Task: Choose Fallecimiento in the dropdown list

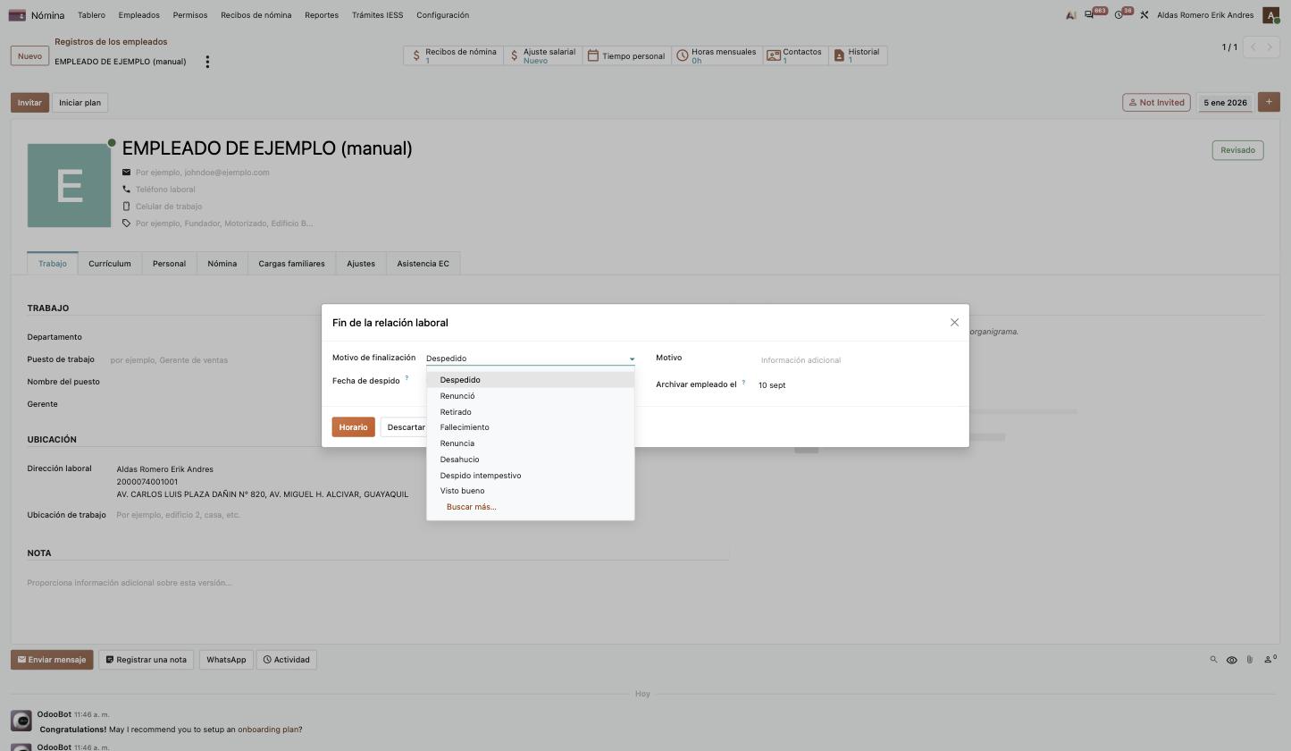Action: pyautogui.click(x=531, y=427)
